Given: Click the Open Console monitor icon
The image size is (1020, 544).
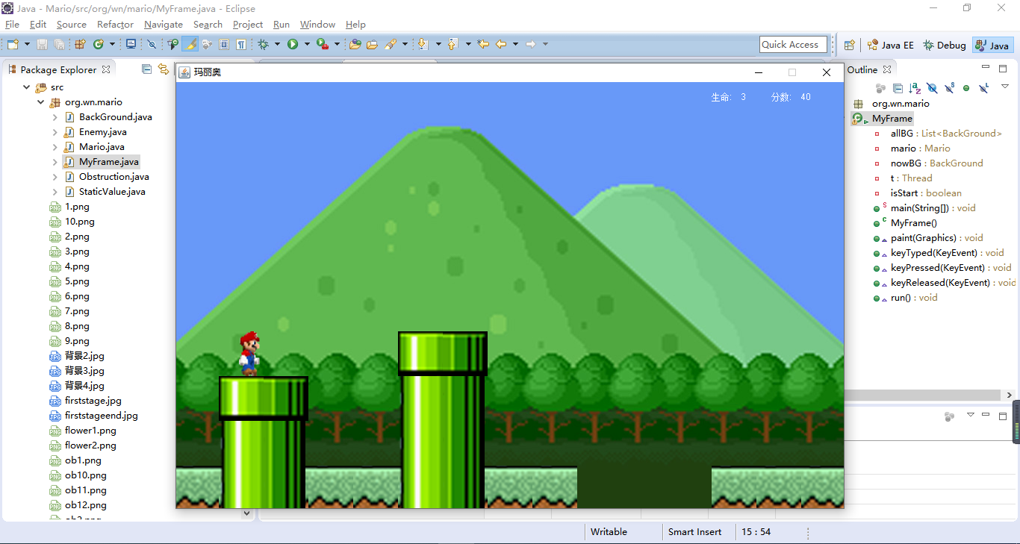Looking at the screenshot, I should tap(131, 45).
